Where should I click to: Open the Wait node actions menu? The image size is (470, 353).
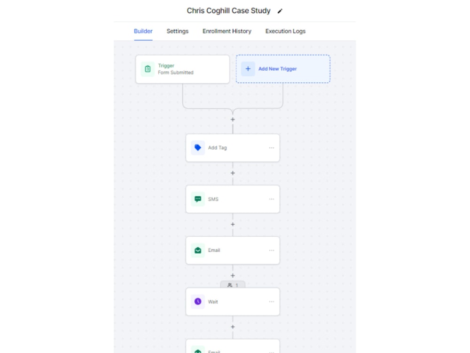click(x=271, y=301)
